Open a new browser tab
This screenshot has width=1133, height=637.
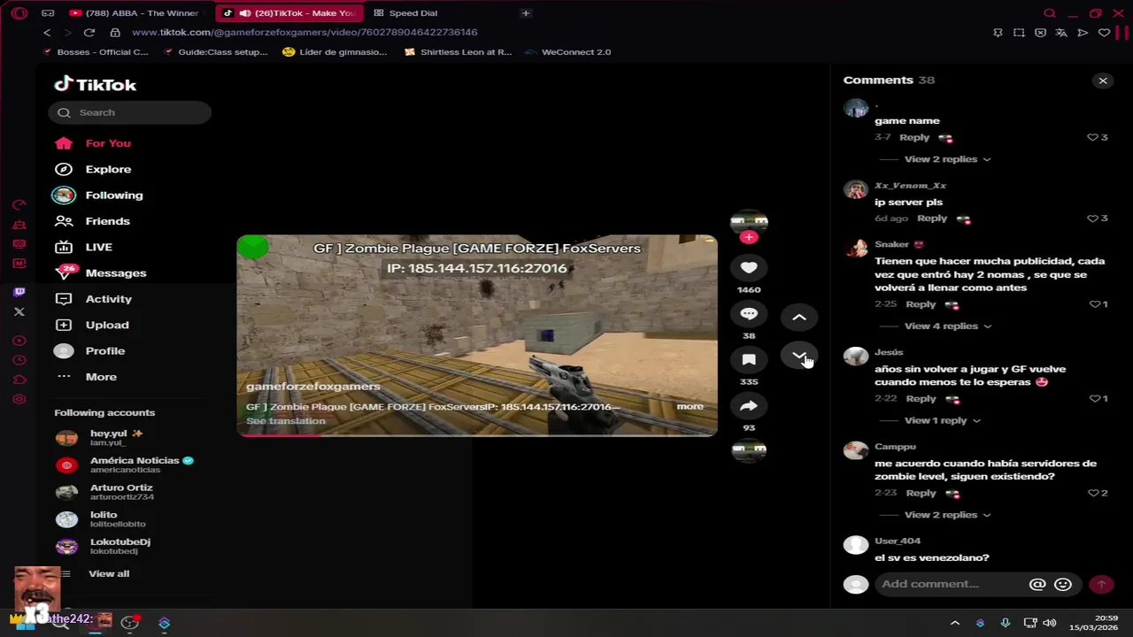click(x=525, y=13)
